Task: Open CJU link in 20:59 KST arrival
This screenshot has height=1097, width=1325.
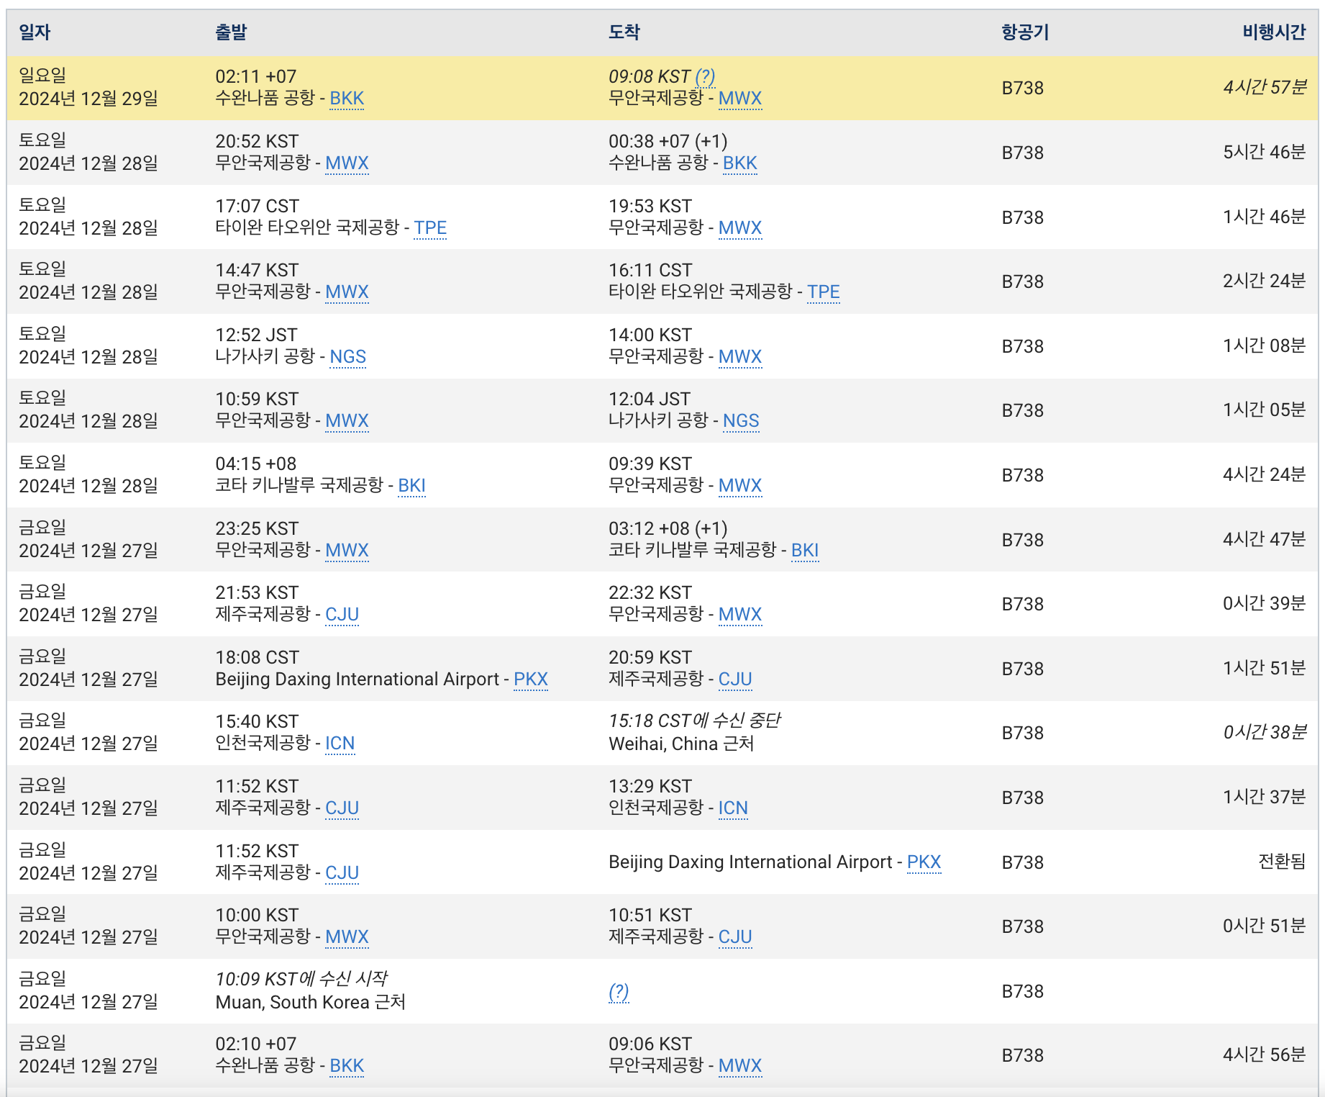Action: (736, 680)
